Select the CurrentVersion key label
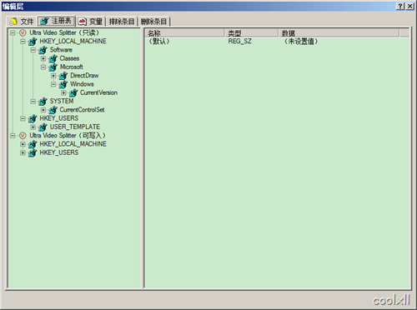The height and width of the screenshot is (310, 417). tap(98, 92)
